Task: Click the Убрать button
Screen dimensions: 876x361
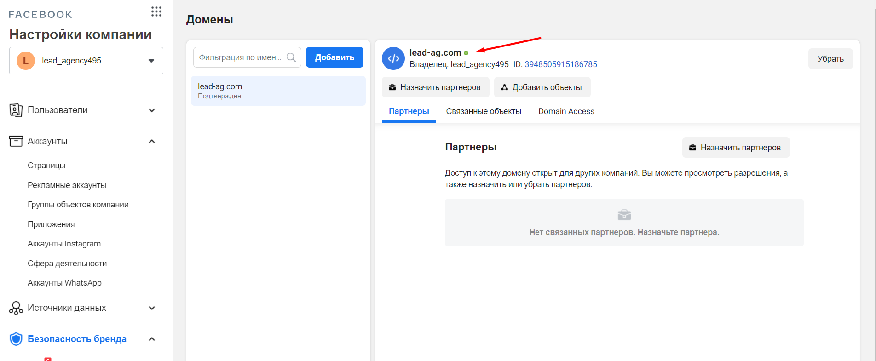Action: pyautogui.click(x=830, y=59)
